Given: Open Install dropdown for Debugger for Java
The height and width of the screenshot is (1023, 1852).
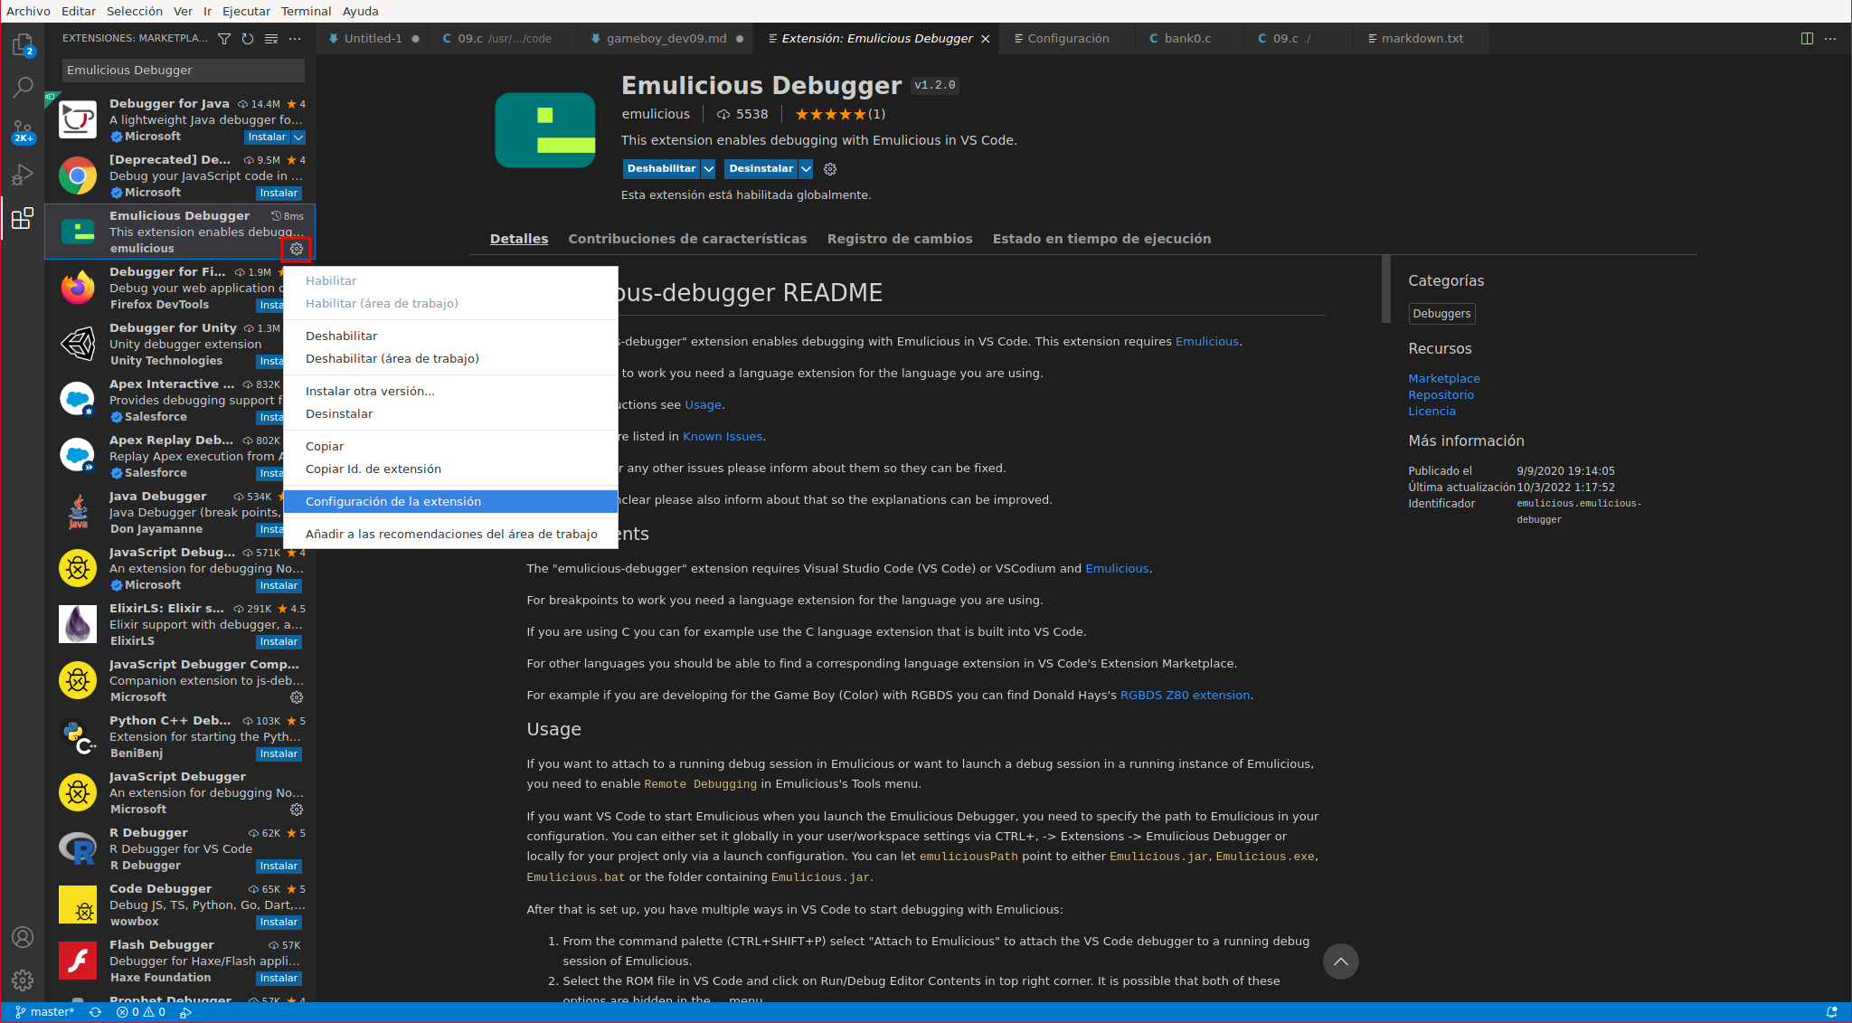Looking at the screenshot, I should click(x=298, y=137).
